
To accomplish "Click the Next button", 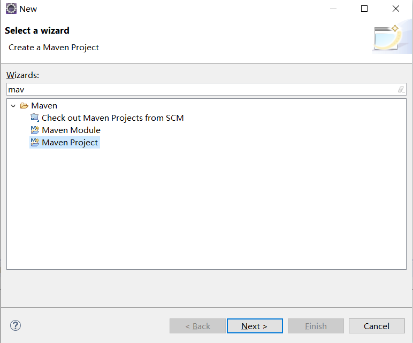I will pyautogui.click(x=255, y=326).
